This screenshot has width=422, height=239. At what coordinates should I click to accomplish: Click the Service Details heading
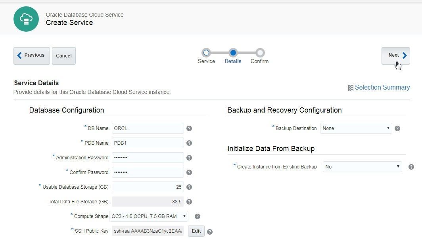coord(36,83)
